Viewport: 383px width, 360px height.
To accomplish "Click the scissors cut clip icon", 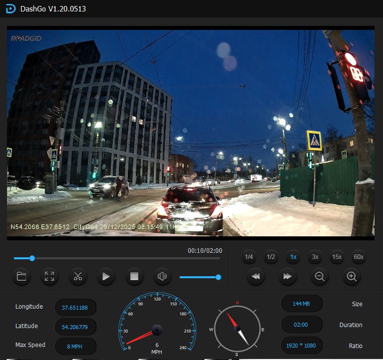I will [x=77, y=276].
